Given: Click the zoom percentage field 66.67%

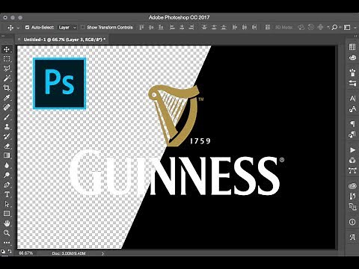Looking at the screenshot, I should coord(25,253).
